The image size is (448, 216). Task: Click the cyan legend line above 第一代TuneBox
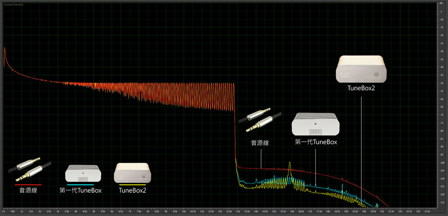[x=80, y=185]
